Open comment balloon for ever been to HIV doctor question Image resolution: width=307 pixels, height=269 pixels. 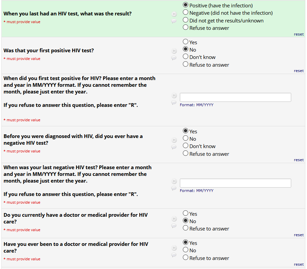(174, 255)
